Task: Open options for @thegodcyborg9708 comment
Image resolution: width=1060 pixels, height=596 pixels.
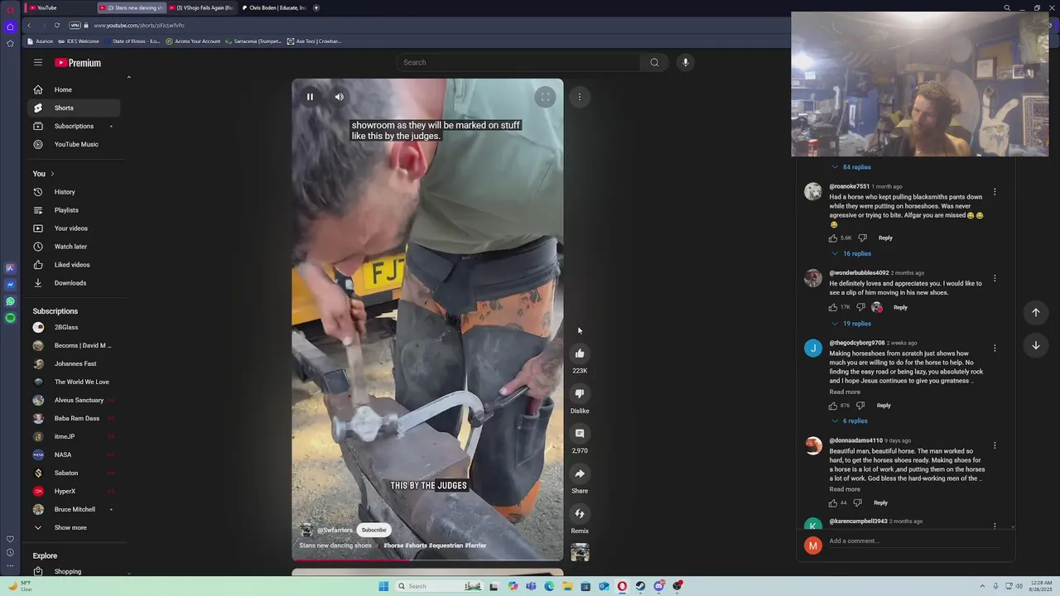Action: pos(995,348)
